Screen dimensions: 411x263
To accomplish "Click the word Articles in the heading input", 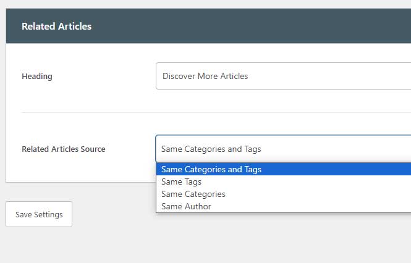I will (234, 76).
